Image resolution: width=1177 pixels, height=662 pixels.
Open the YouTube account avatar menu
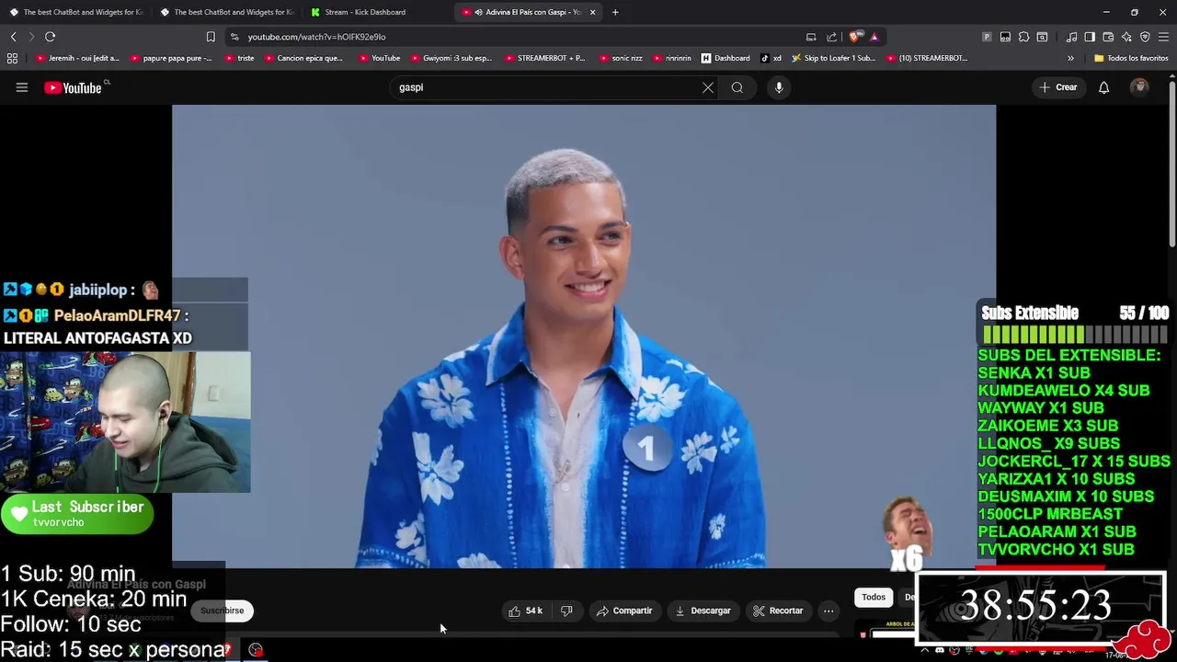1139,87
